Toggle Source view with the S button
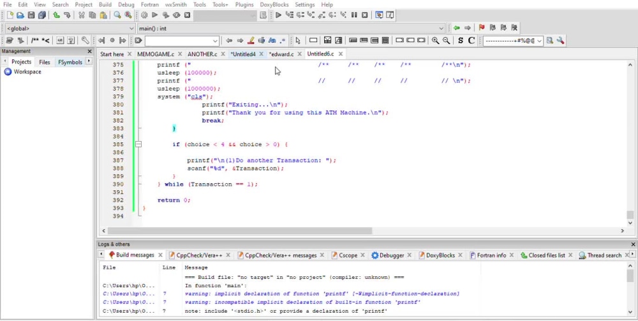Screen dimensions: 638x321 pyautogui.click(x=461, y=40)
